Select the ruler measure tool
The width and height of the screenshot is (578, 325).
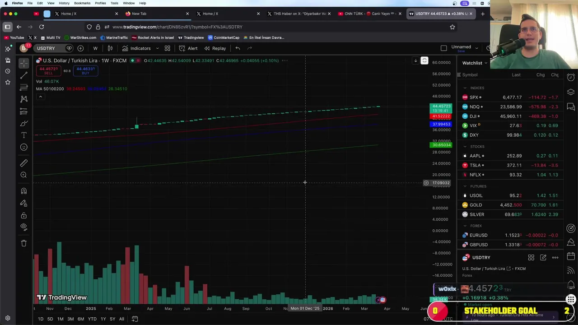[24, 163]
